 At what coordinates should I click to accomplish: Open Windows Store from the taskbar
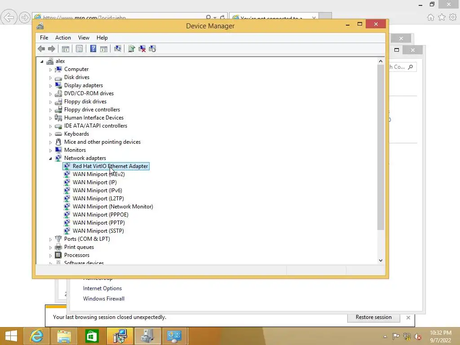click(92, 336)
